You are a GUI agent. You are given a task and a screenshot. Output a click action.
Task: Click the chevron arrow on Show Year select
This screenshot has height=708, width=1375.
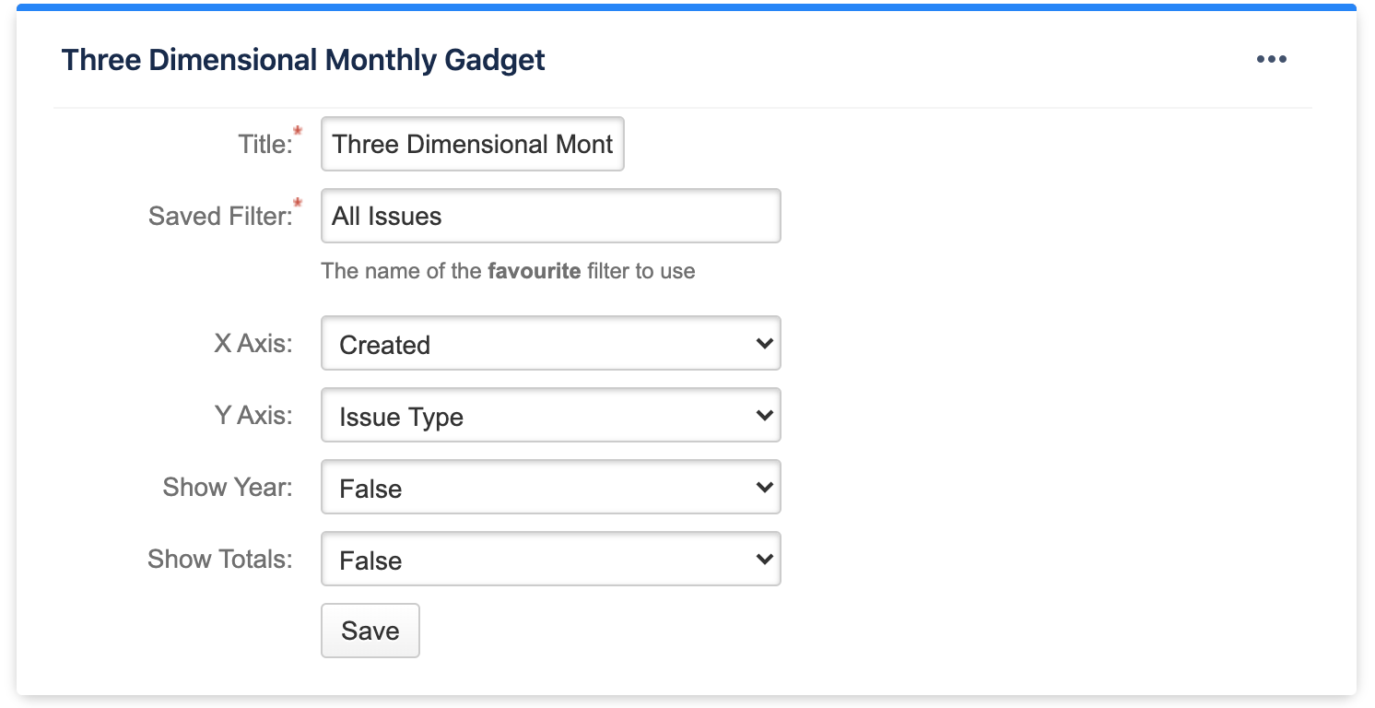click(x=764, y=488)
